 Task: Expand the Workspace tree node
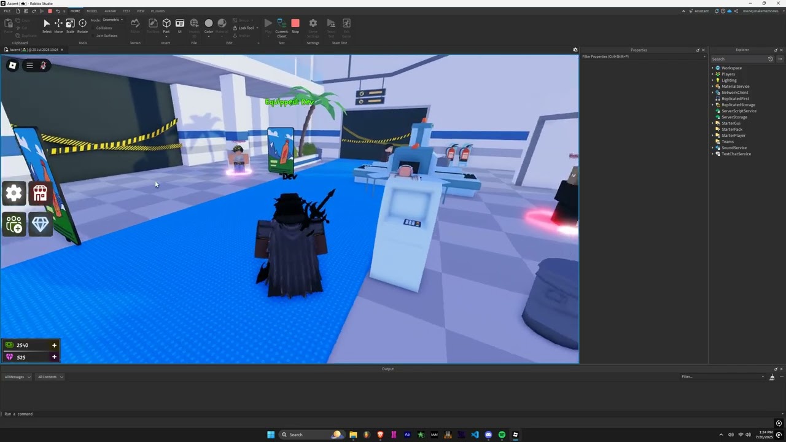pyautogui.click(x=713, y=68)
